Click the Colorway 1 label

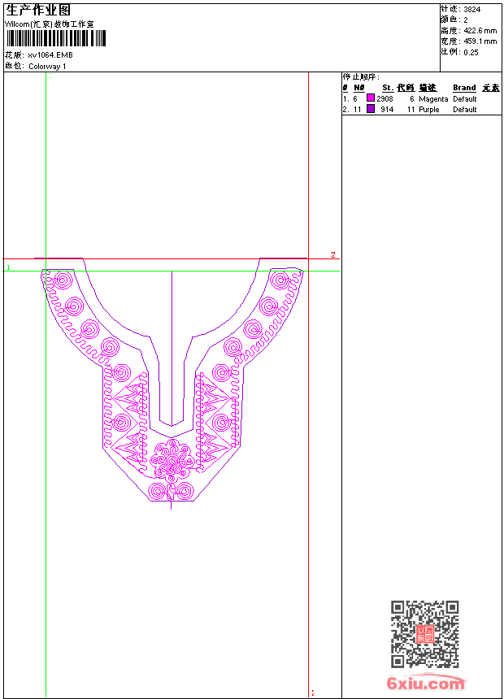point(47,67)
